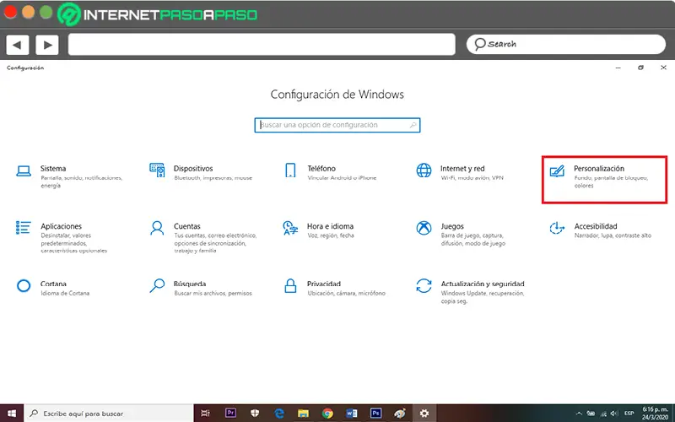
Task: Open the Juegos Xbox icon
Action: (x=424, y=228)
